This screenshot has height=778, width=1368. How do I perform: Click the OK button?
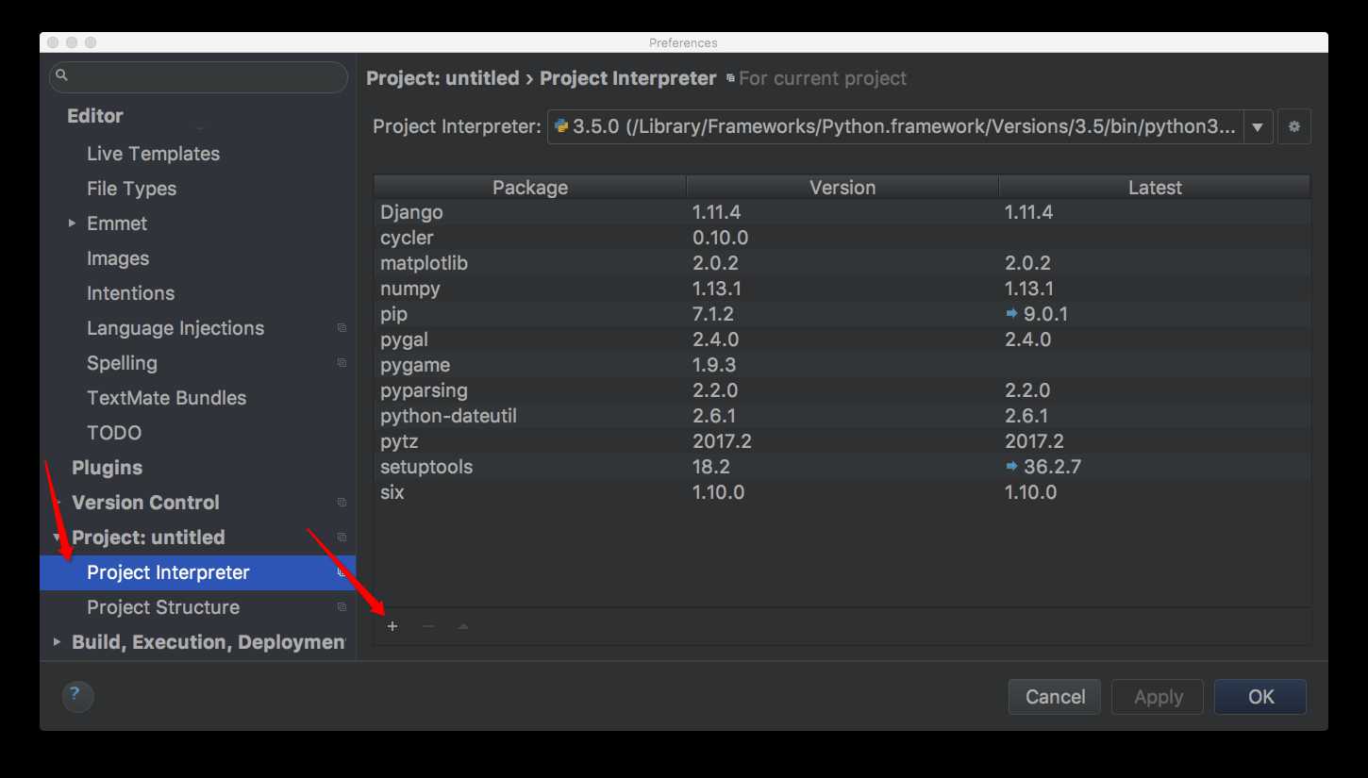coord(1260,697)
